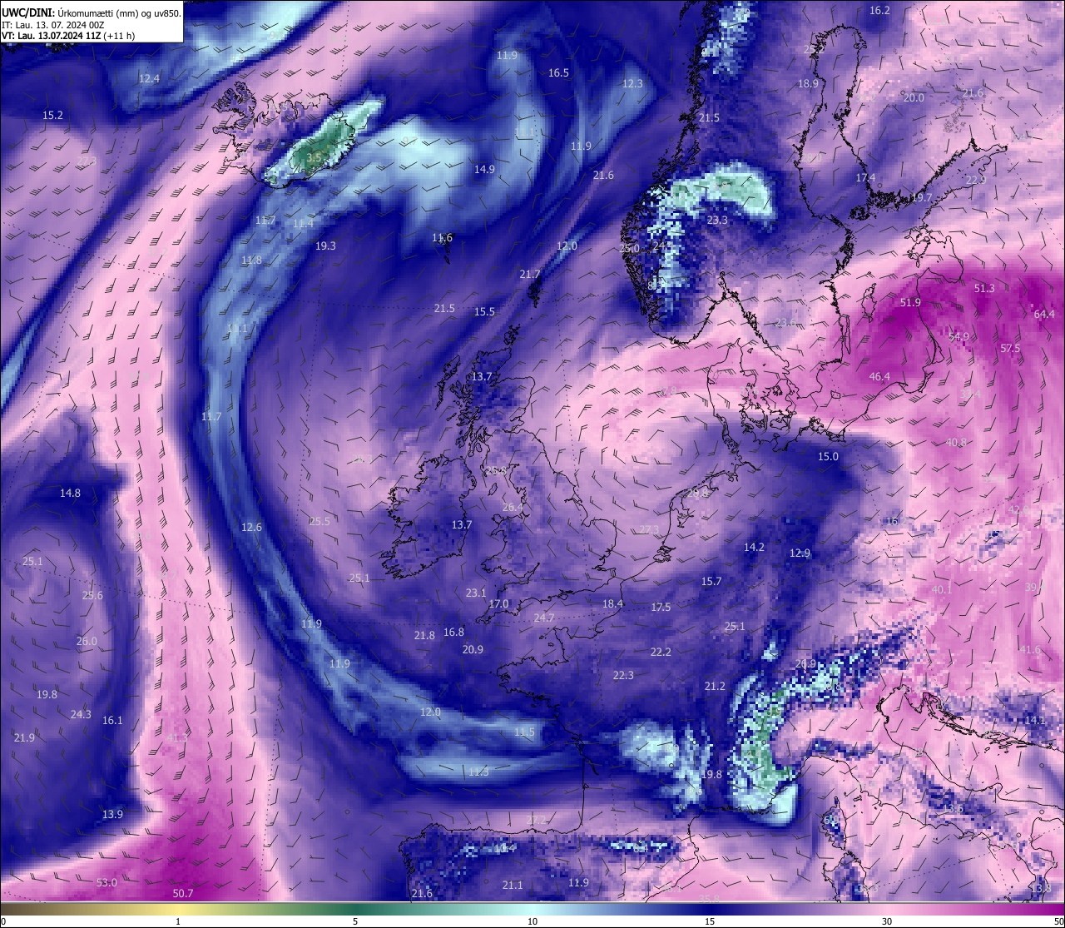
Task: Click the 46.4 value on the map
Action: tap(879, 376)
